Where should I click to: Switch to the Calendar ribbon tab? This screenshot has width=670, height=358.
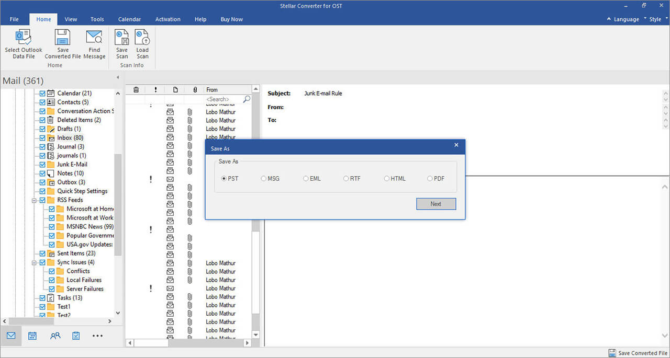point(129,19)
